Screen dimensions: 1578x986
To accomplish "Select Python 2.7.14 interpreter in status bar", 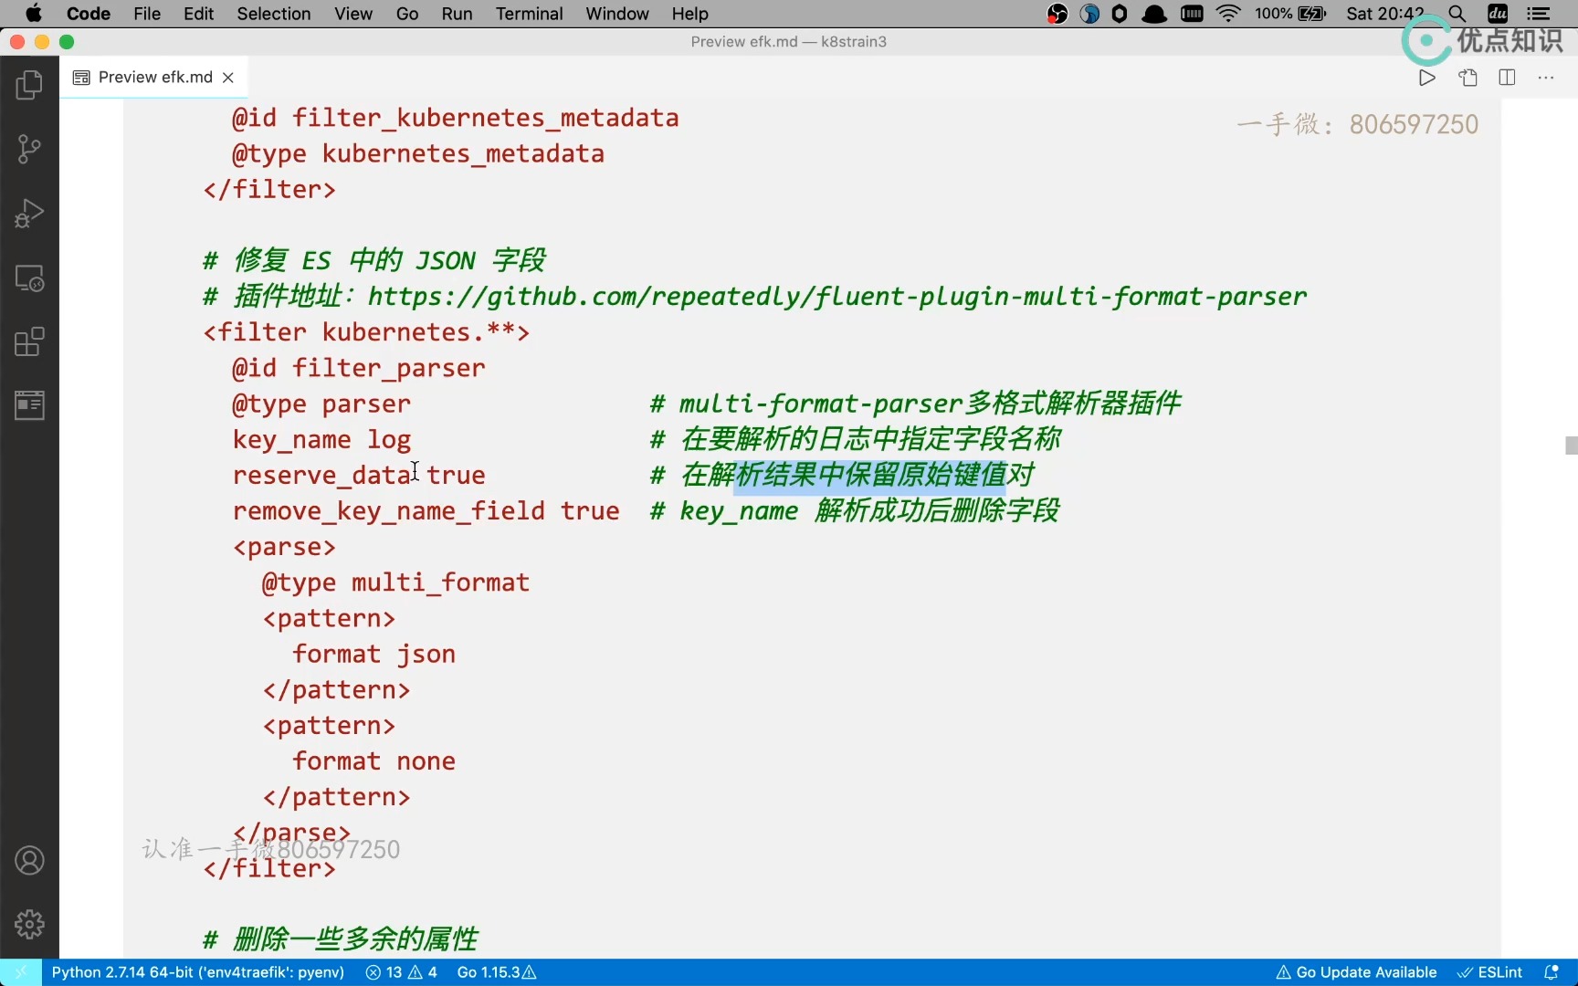I will pyautogui.click(x=198, y=972).
